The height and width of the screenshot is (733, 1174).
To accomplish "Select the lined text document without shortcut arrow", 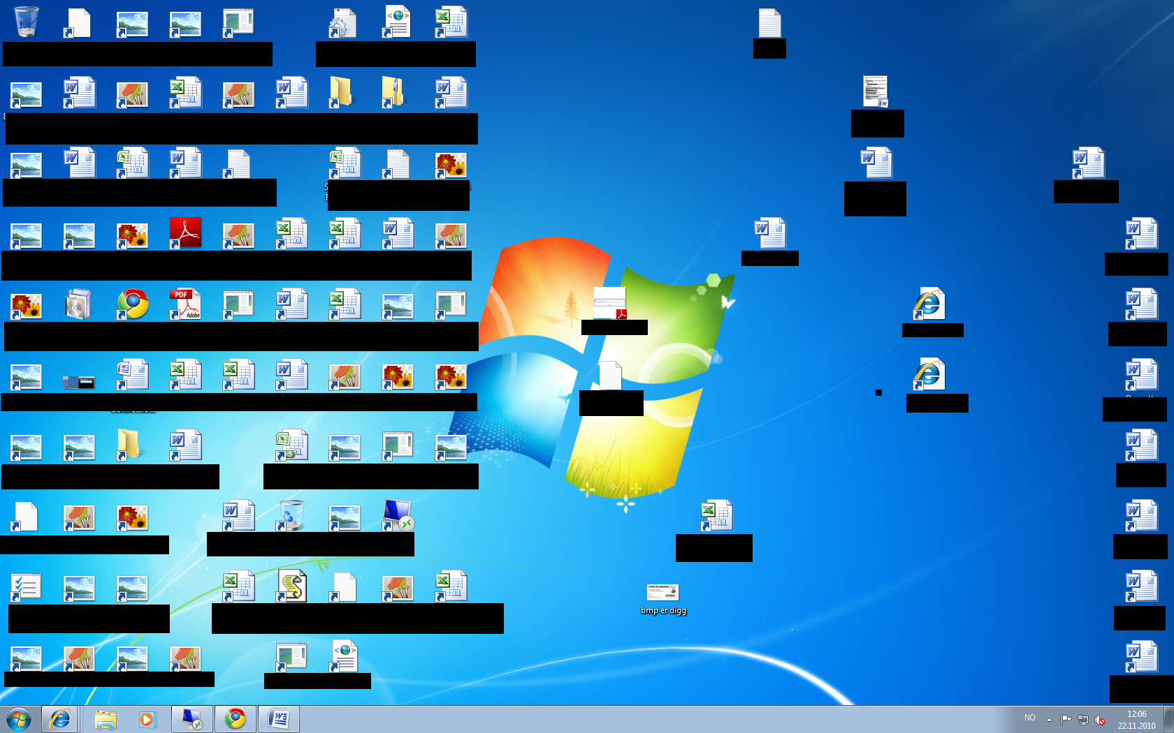I will tap(769, 23).
